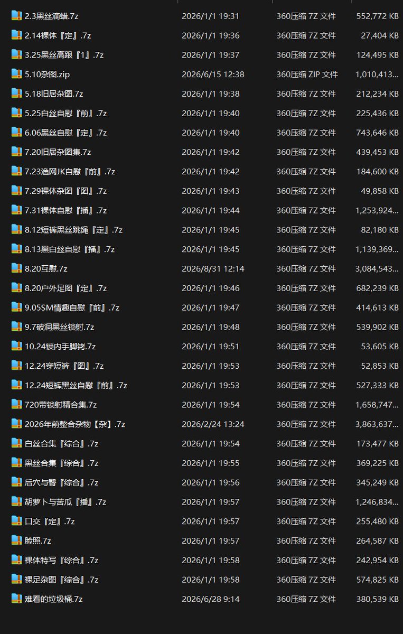Click the file name 7.20旧居杂图集.7z
403x634 pixels.
point(58,152)
